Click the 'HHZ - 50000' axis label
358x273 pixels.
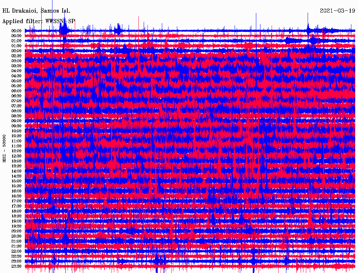tap(4, 149)
